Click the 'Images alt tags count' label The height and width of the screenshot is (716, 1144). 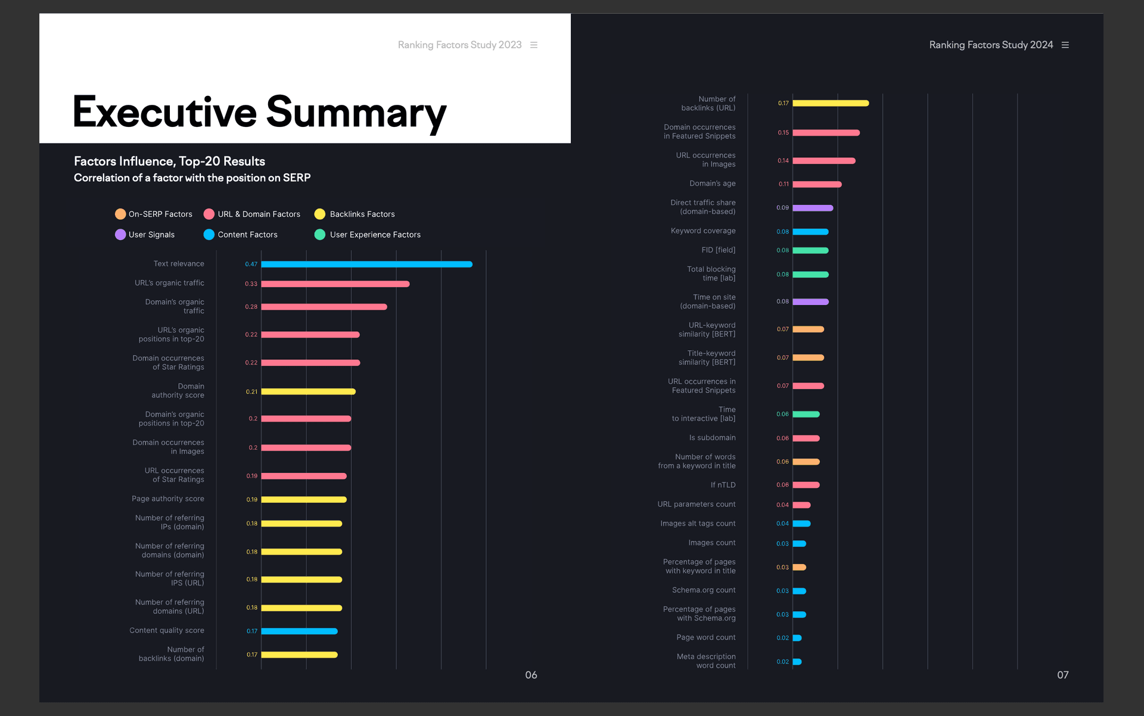point(698,524)
